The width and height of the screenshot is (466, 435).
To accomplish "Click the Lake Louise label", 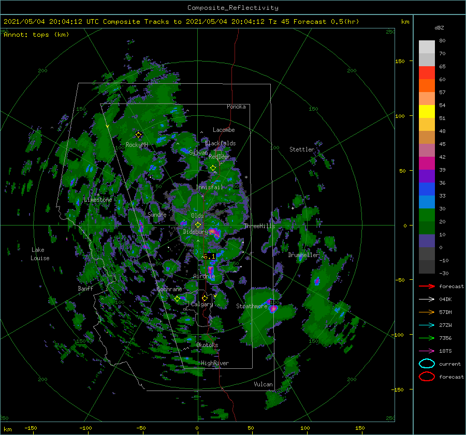I will click(40, 254).
